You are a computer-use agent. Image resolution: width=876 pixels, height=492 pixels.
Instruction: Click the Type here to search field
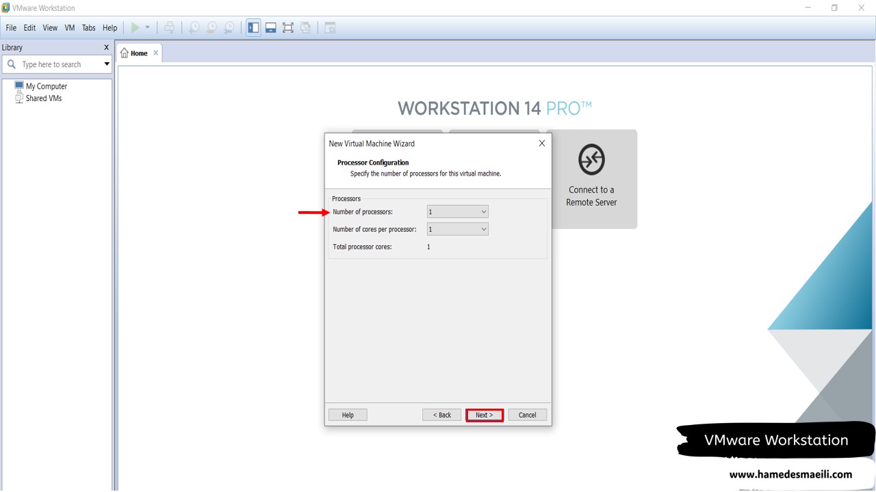pos(57,64)
